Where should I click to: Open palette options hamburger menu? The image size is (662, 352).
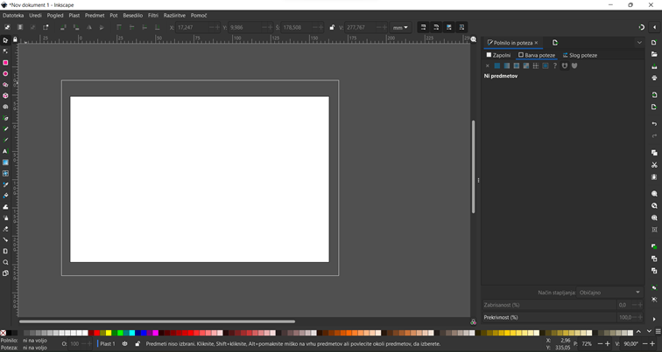[658, 333]
